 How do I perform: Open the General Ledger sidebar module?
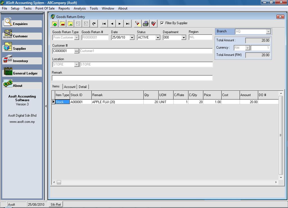click(x=22, y=73)
